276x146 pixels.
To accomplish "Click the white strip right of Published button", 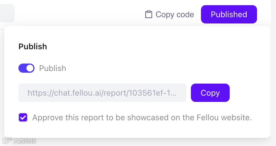I will [x=264, y=14].
